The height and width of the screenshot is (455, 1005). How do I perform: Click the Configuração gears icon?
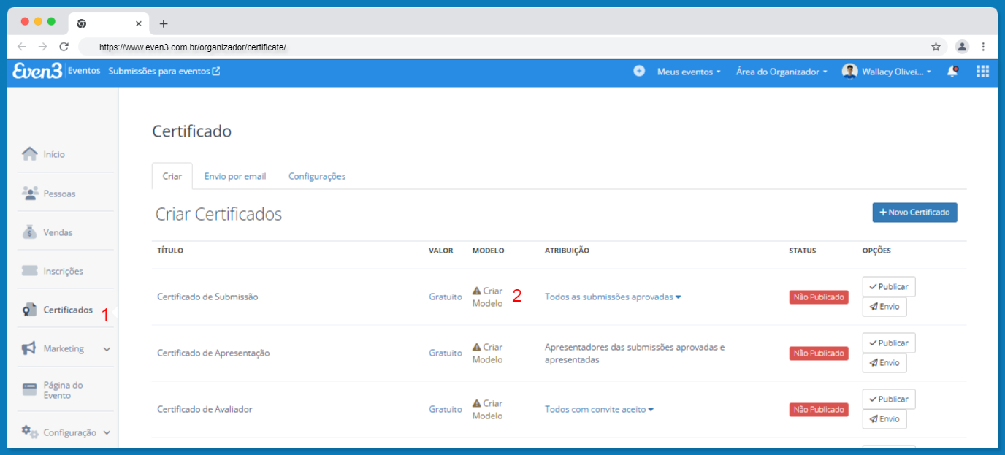tap(30, 432)
